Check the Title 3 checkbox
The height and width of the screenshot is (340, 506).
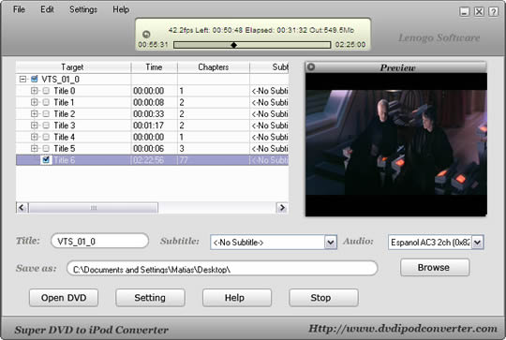46,126
